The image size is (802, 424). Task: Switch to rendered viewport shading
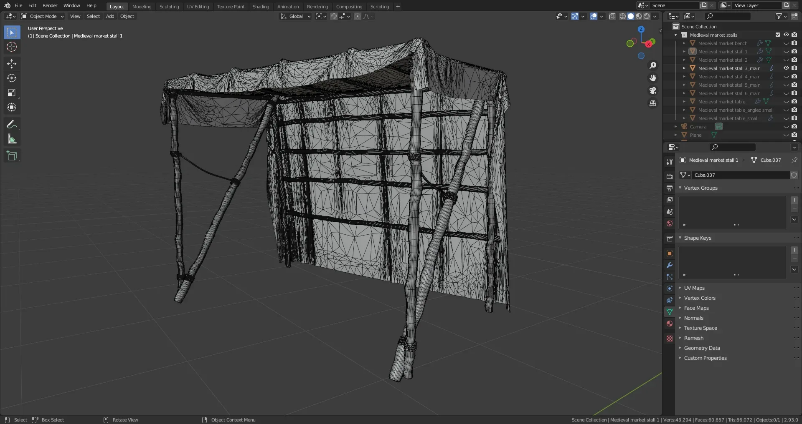tap(647, 16)
